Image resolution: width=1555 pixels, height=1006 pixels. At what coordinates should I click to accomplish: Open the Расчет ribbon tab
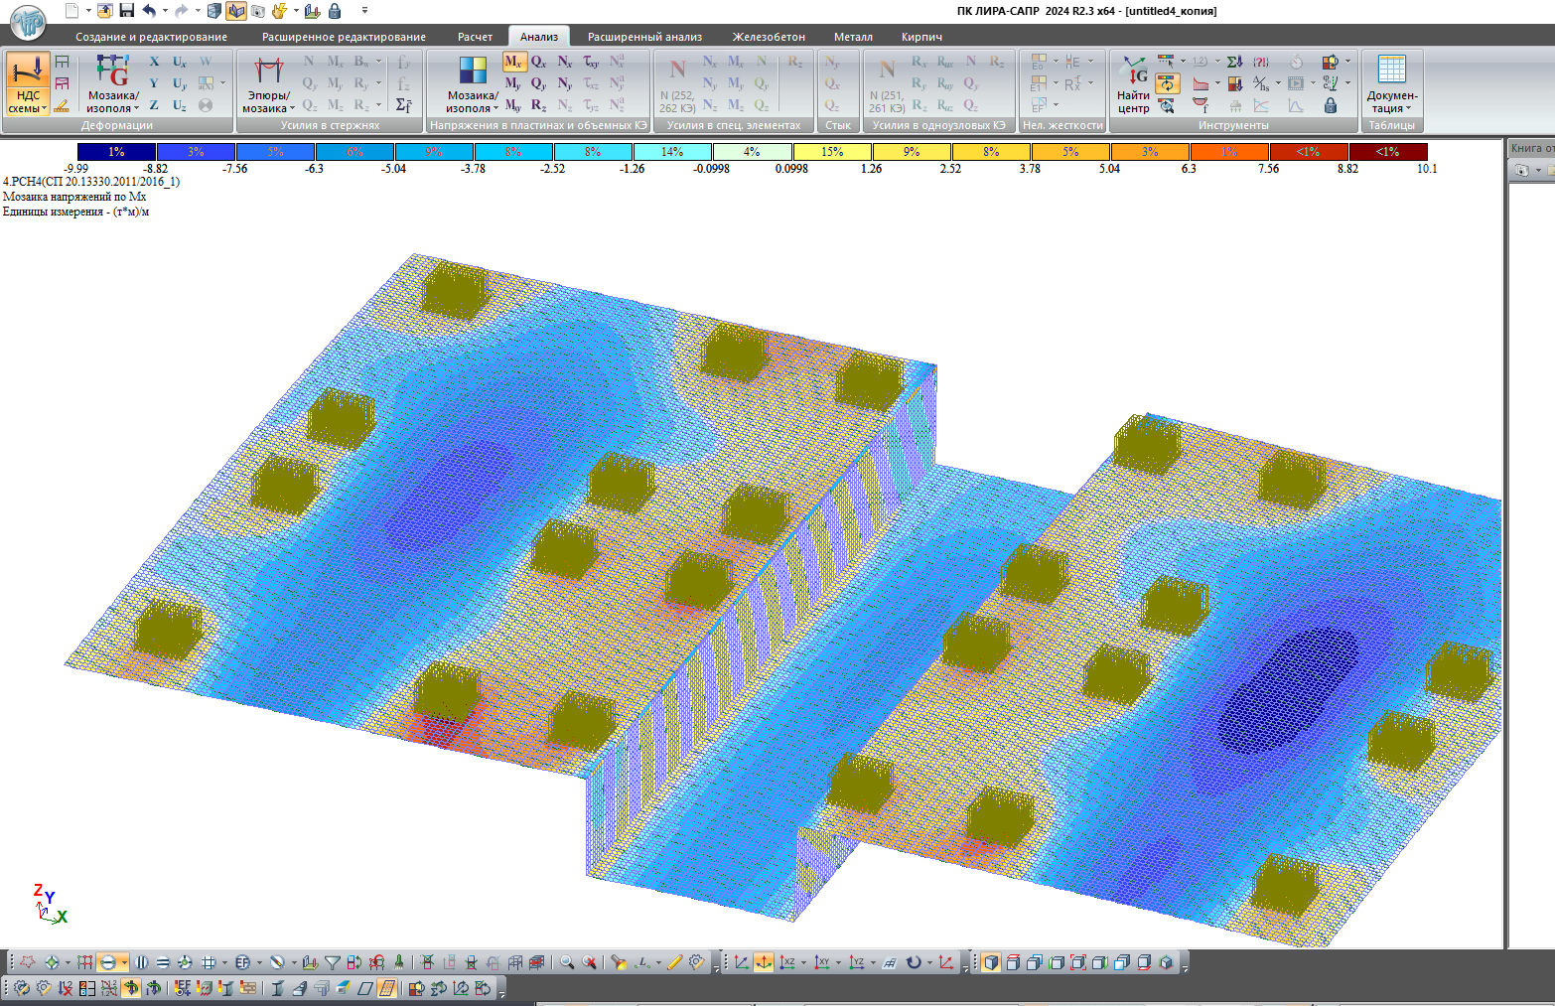click(x=475, y=37)
